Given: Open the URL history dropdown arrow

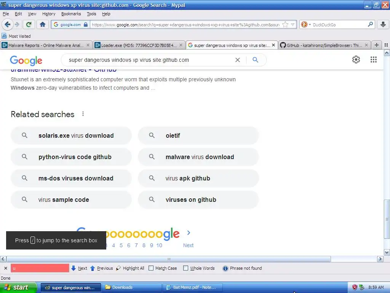Looking at the screenshot, I should (x=293, y=24).
